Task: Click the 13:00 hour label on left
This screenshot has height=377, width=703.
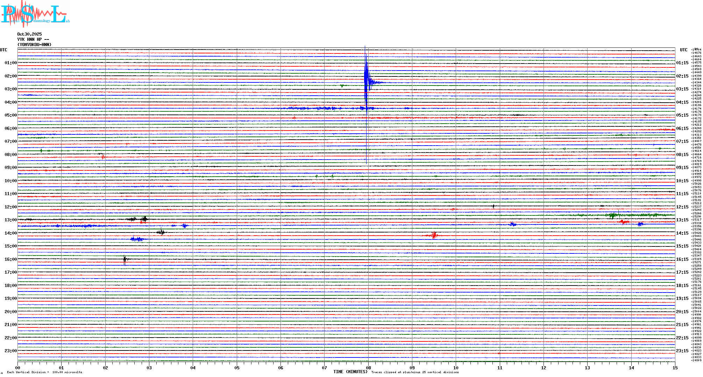Action: click(10, 220)
